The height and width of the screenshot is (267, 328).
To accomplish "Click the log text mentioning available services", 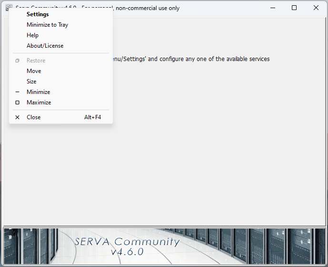I will point(190,59).
